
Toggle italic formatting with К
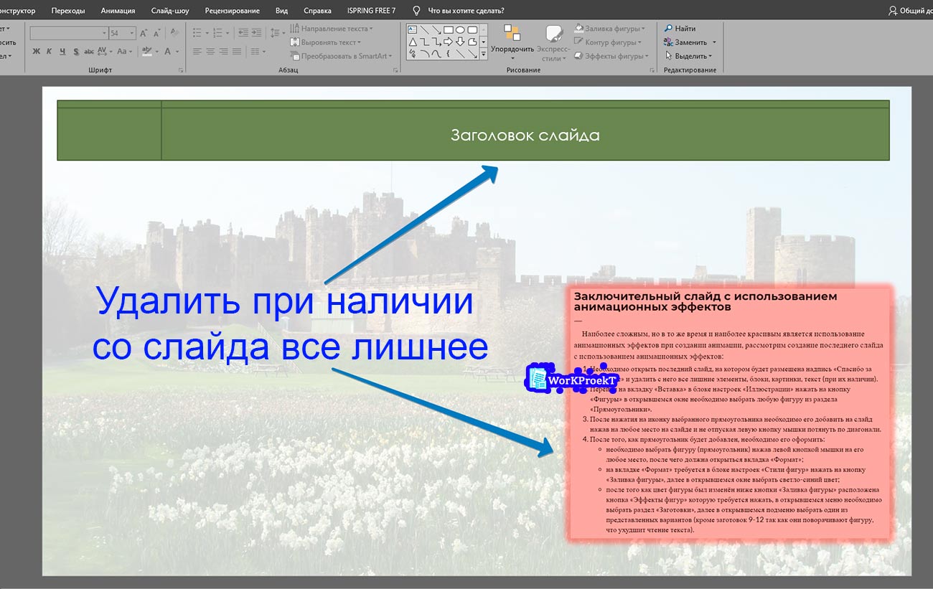(49, 51)
